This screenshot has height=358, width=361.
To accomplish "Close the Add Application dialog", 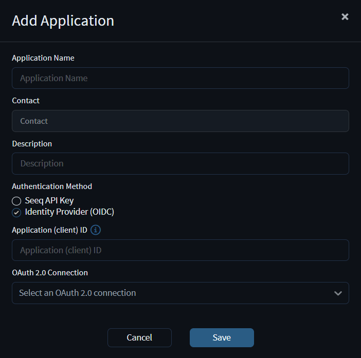I will click(x=345, y=16).
